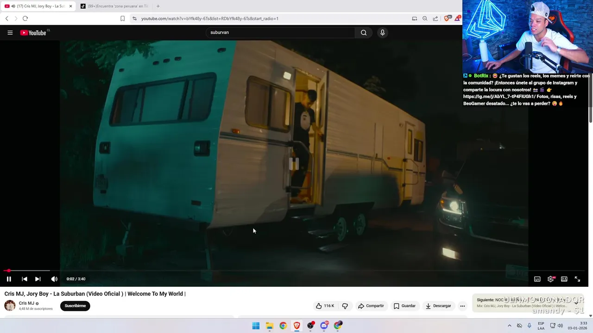Dislike the video with thumbs down
This screenshot has width=593, height=333.
tap(345, 306)
